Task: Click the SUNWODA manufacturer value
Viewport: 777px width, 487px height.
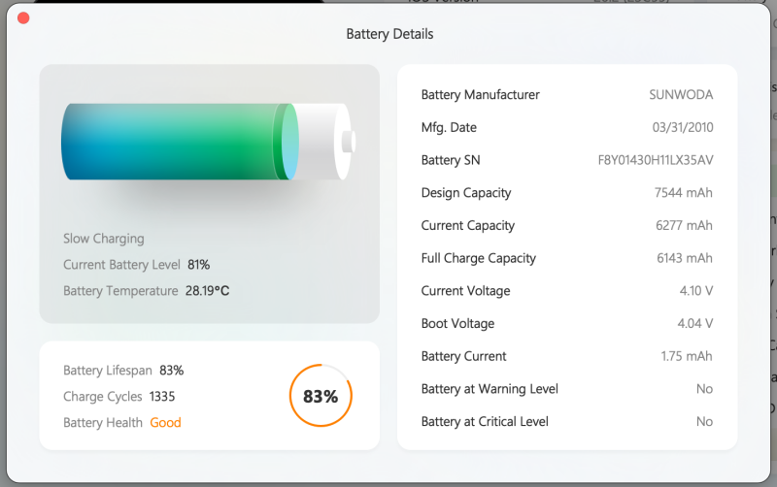Action: [x=681, y=95]
